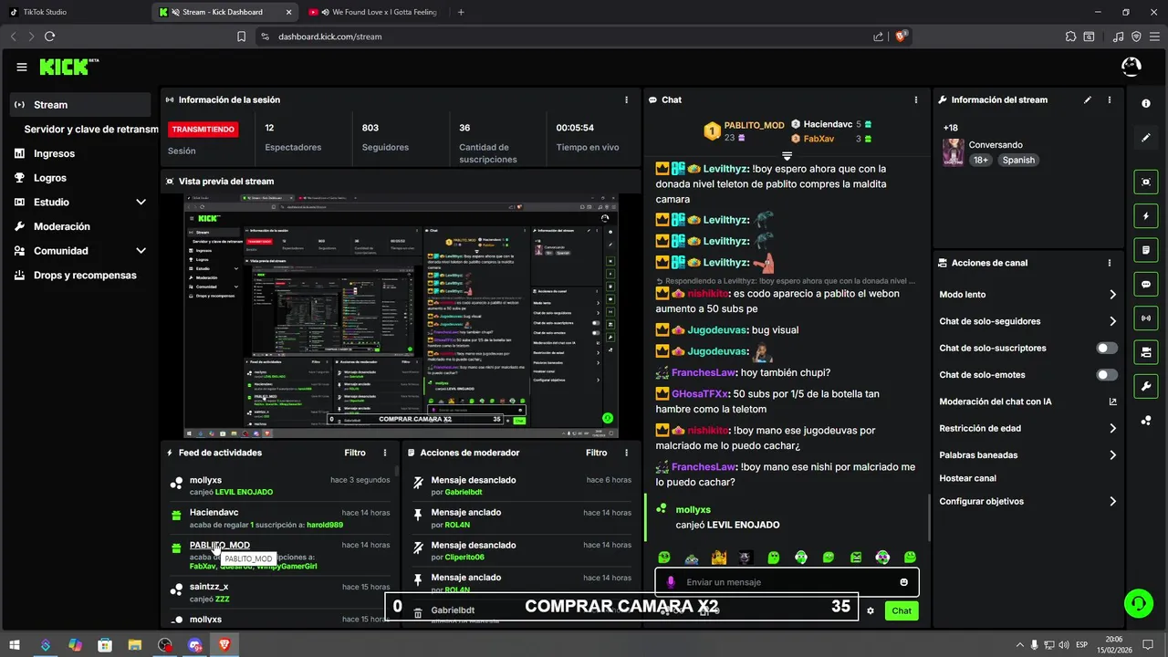The image size is (1168, 657).
Task: Toggle the moderator actions widget icon
Action: coord(1146,352)
